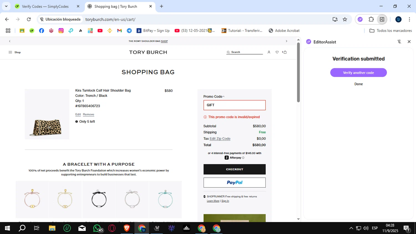
Task: Pin the EditorAssist side panel
Action: coord(399,42)
